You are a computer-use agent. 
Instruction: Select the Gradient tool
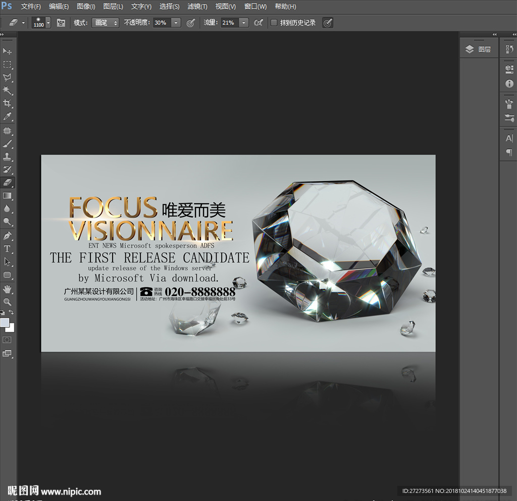click(x=8, y=196)
